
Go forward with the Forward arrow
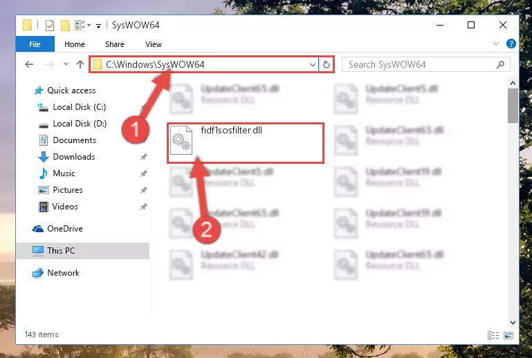(50, 64)
